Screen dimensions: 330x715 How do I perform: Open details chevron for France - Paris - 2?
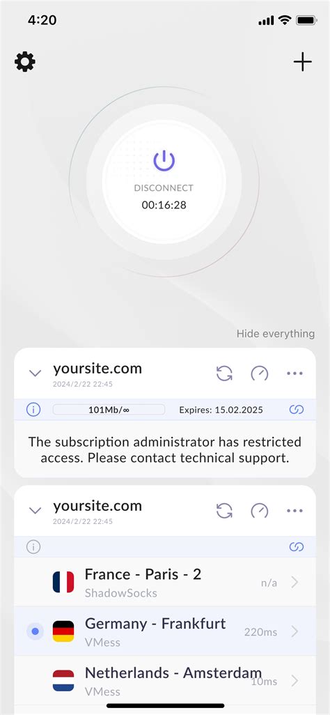click(295, 583)
